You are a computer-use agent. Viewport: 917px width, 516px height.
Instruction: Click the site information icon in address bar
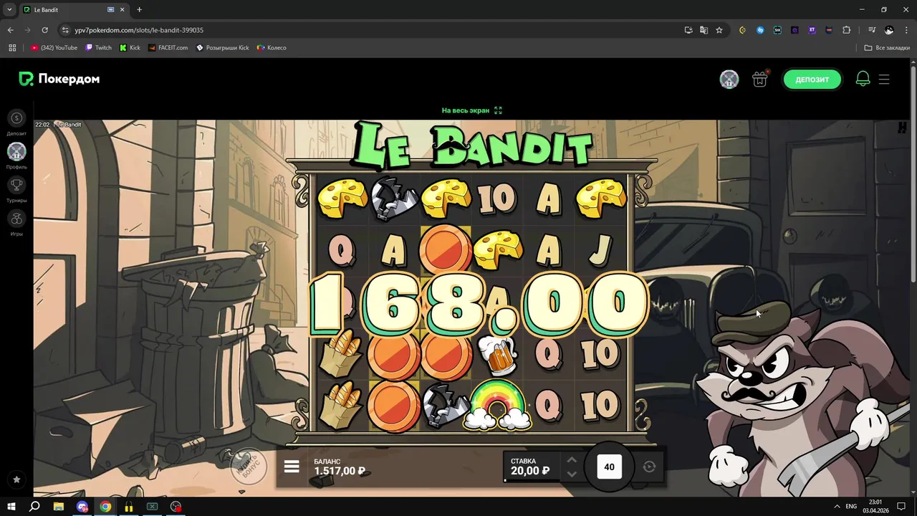click(65, 30)
